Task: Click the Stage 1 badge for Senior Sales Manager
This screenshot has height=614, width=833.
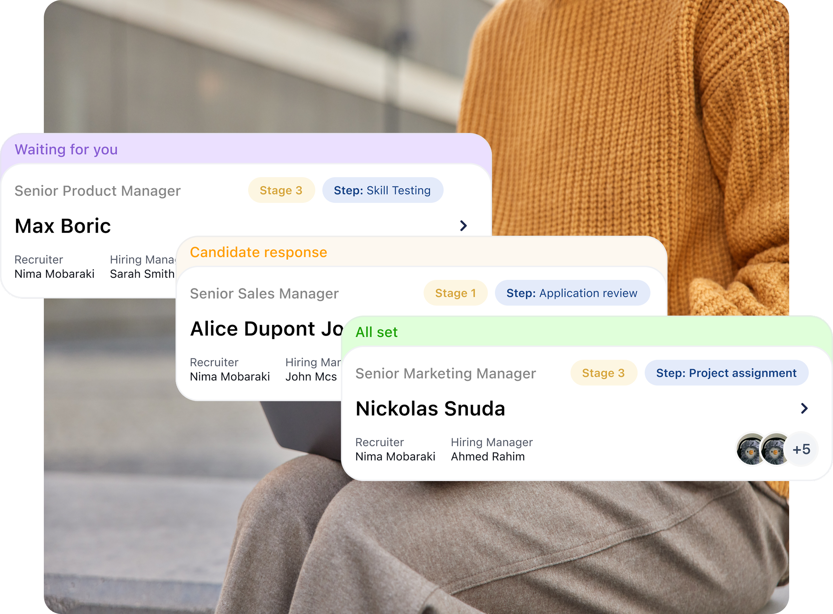Action: [x=456, y=293]
